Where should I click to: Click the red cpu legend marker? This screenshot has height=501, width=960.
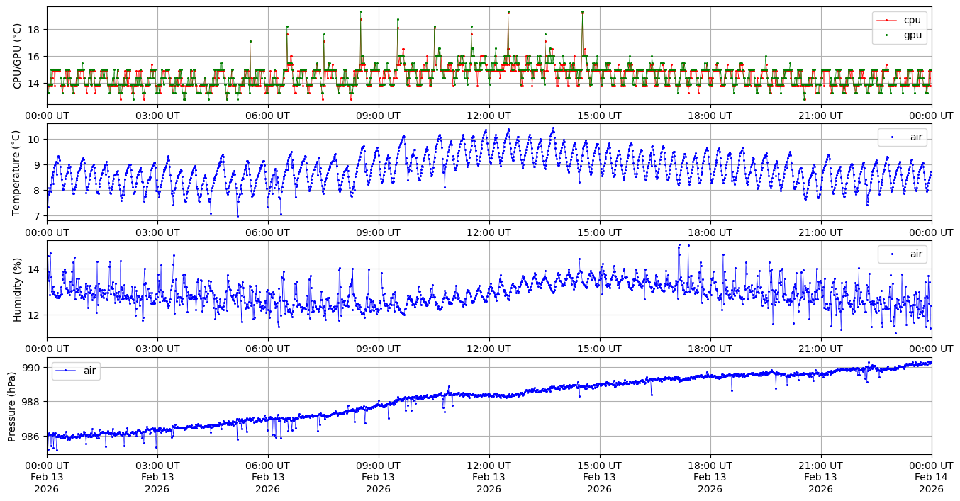click(888, 20)
